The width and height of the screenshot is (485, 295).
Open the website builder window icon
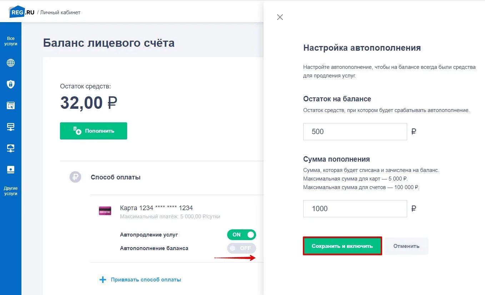[x=11, y=106]
